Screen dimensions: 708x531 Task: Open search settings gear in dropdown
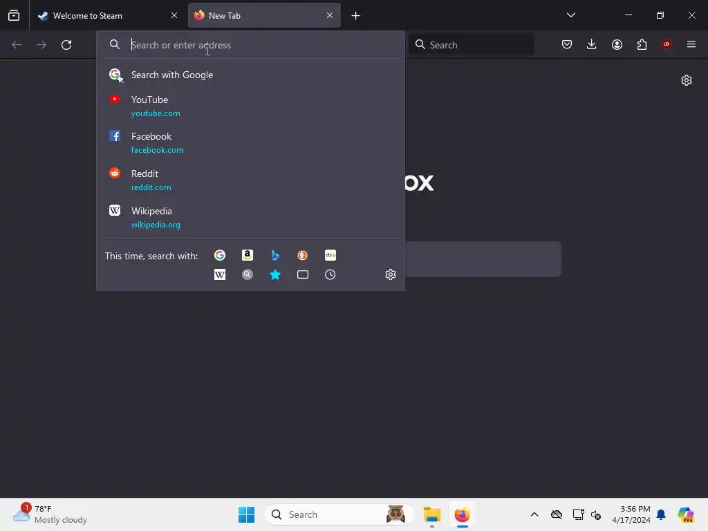pyautogui.click(x=391, y=274)
